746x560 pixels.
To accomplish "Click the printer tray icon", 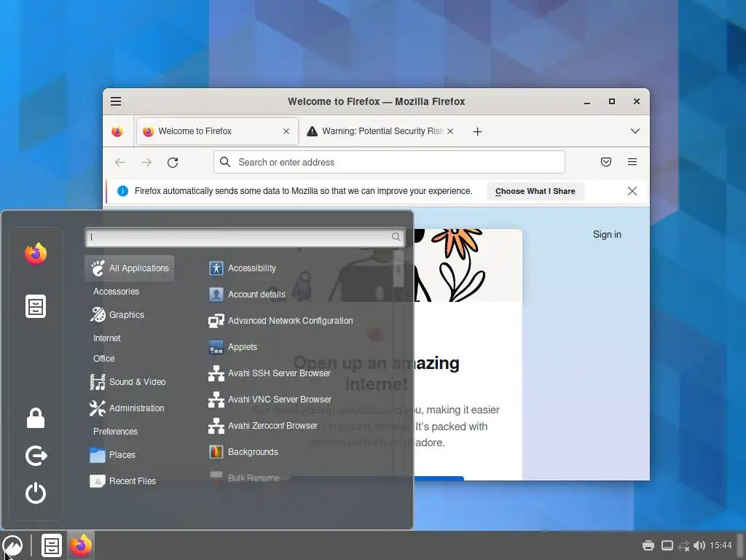I will pos(648,545).
